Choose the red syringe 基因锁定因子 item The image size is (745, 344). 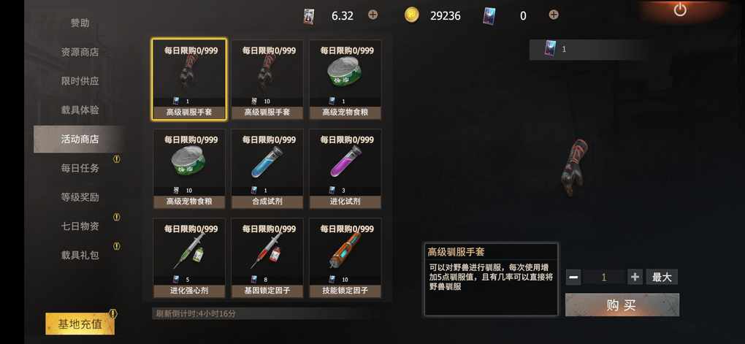[267, 258]
